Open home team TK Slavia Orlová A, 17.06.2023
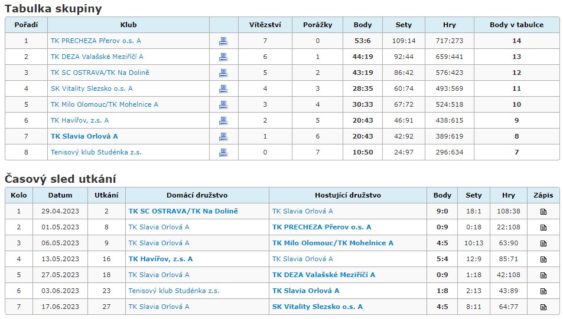 click(159, 307)
